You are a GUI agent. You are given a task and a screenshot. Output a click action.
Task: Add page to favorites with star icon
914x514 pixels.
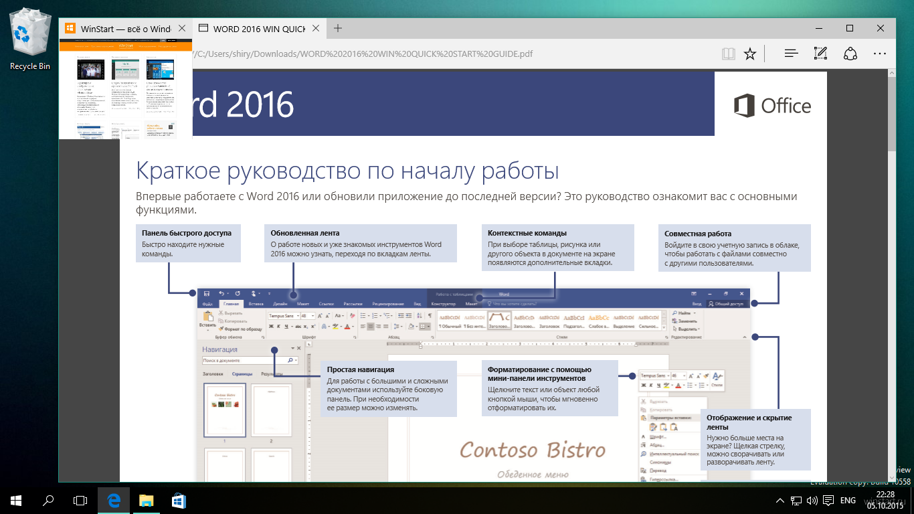[750, 54]
